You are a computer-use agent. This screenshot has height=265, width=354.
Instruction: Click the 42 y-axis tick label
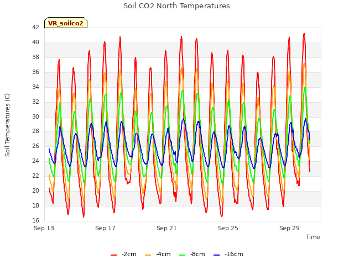click(x=35, y=27)
